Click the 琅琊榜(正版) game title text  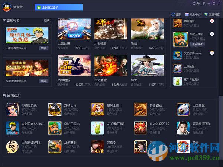[x=201, y=124]
